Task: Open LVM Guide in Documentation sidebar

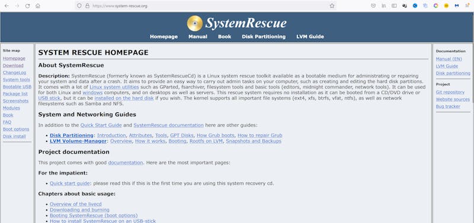Action: coord(447,66)
